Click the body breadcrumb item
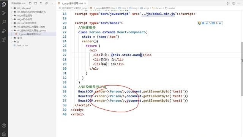The image size is (243, 137). pos(135,8)
